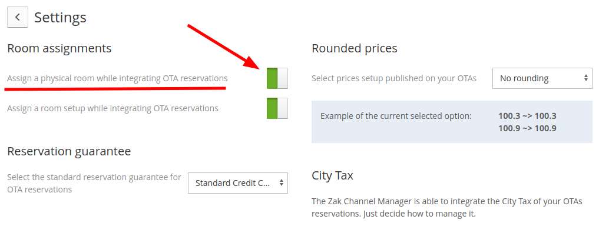
Task: Toggle physical room assignment for OTA reservations
Action: (277, 78)
